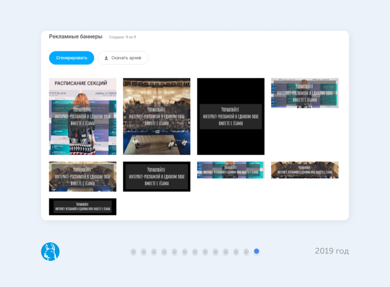Select the second-row black bordered banner
390x287 pixels.
pyautogui.click(x=157, y=176)
